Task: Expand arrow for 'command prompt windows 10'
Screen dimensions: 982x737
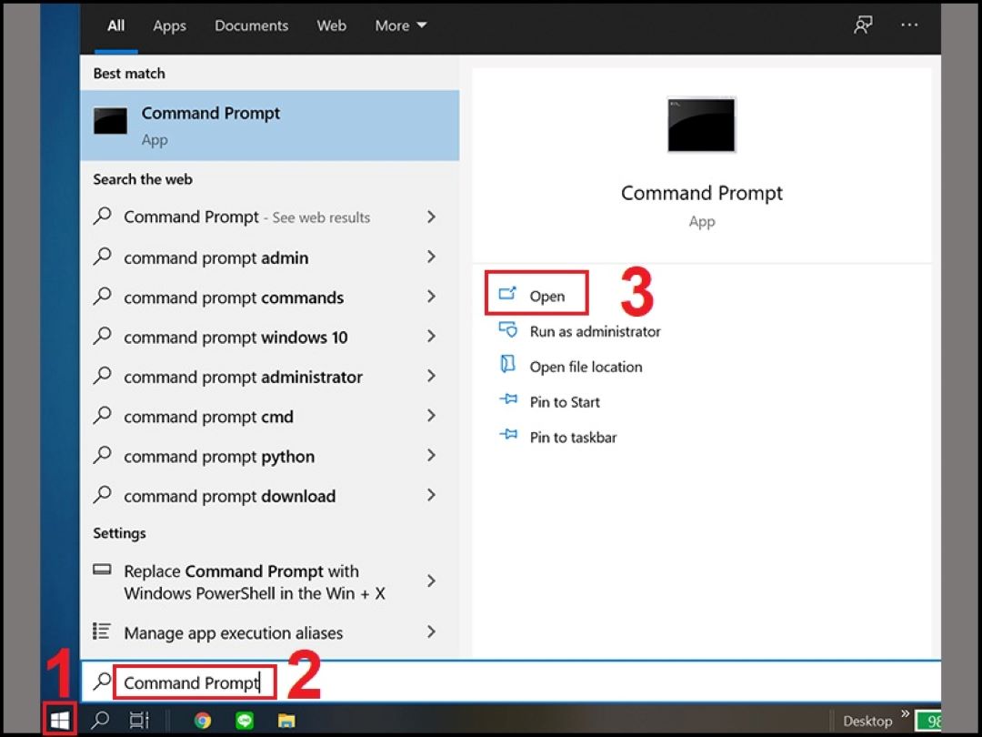Action: pos(431,336)
